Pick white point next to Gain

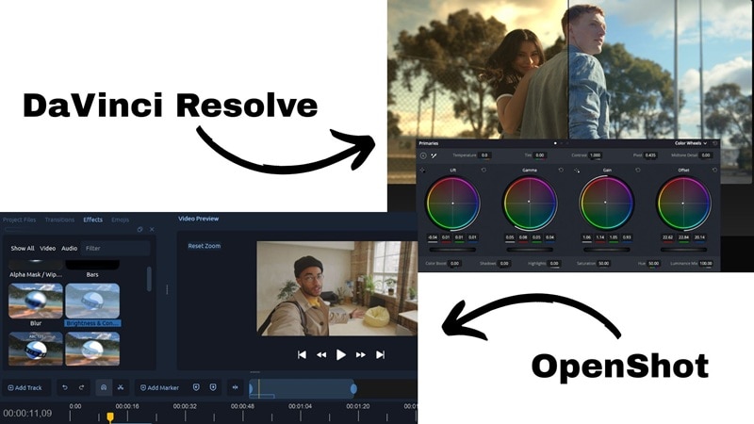[577, 171]
